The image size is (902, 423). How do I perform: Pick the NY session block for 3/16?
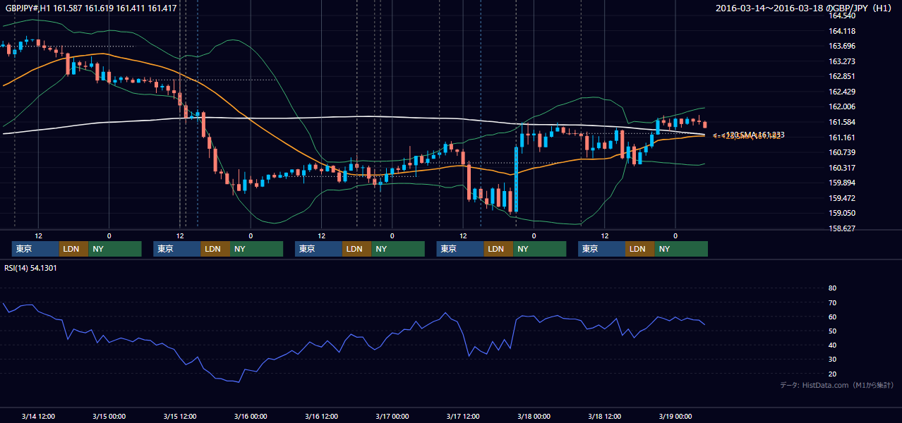coord(398,249)
